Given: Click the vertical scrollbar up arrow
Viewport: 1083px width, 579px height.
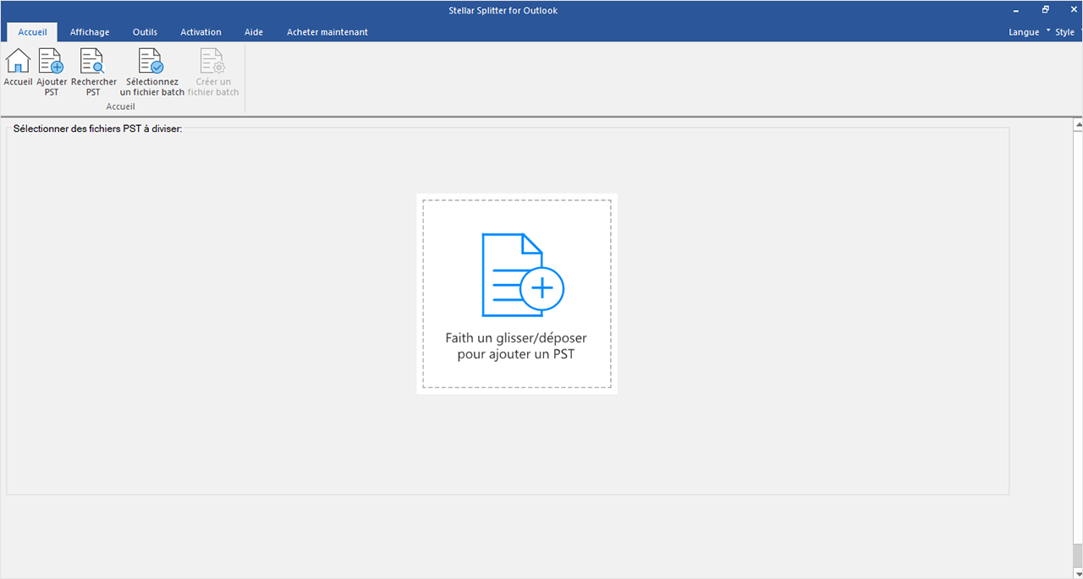Looking at the screenshot, I should (x=1078, y=124).
